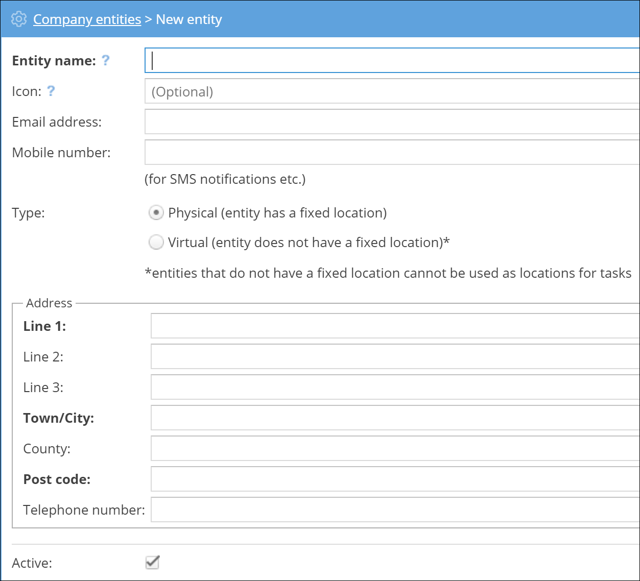
Task: Click the address Line 3 field
Action: tap(395, 388)
